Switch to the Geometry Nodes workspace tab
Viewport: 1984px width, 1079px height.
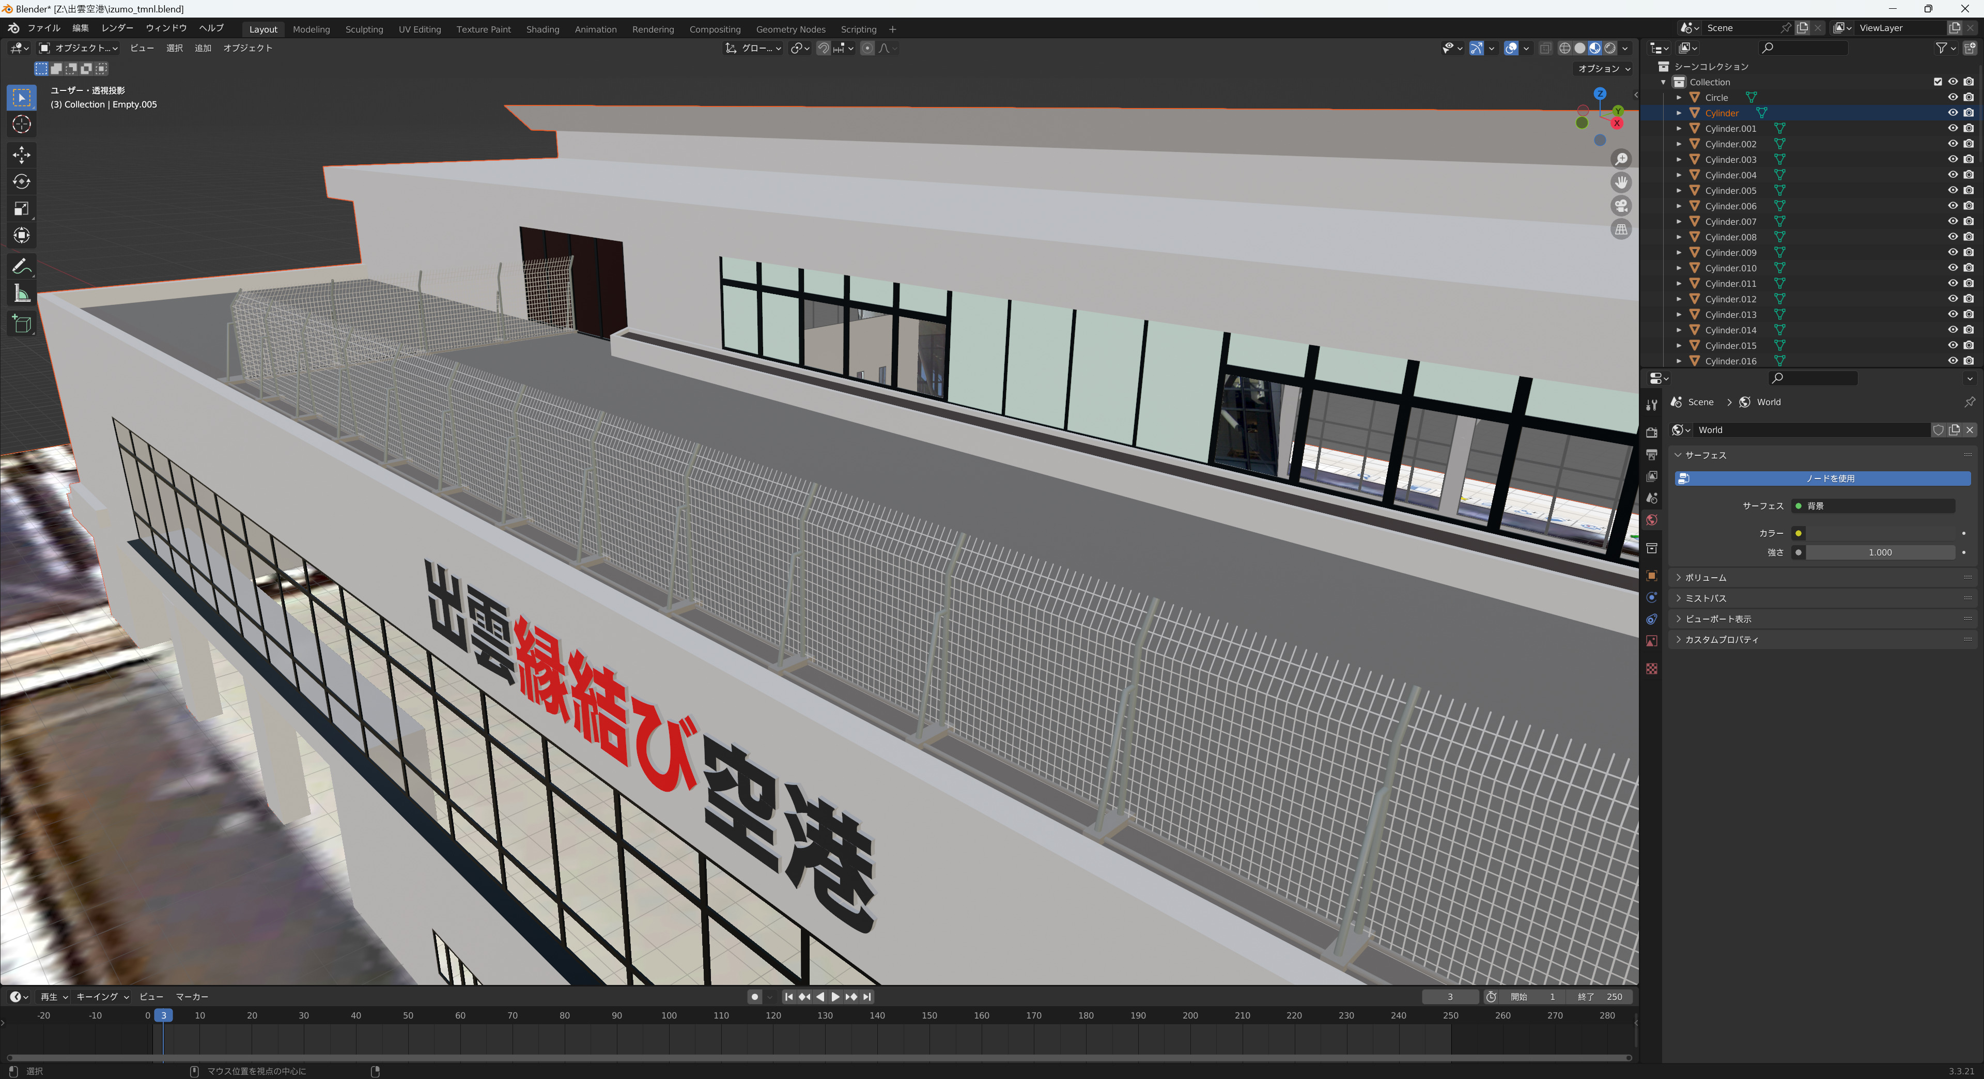click(791, 29)
